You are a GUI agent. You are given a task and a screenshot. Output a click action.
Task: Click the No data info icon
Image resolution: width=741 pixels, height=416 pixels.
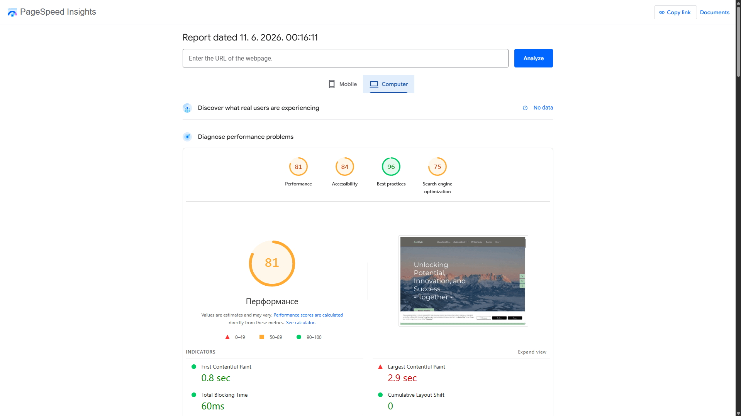pos(525,108)
